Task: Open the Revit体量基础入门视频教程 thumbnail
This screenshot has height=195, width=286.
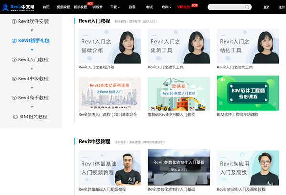Action: pos(110,168)
